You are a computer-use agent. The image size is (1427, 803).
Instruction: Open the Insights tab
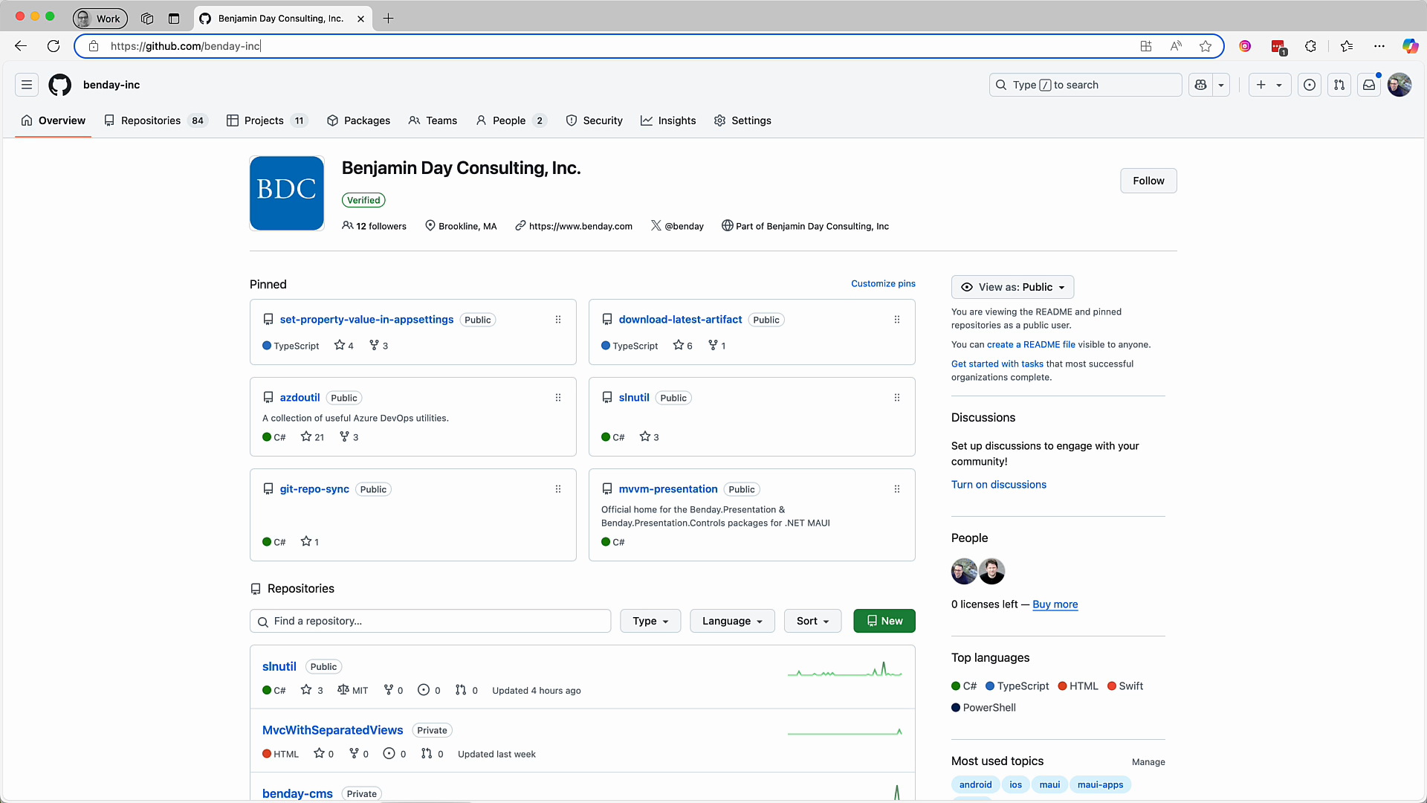point(668,120)
